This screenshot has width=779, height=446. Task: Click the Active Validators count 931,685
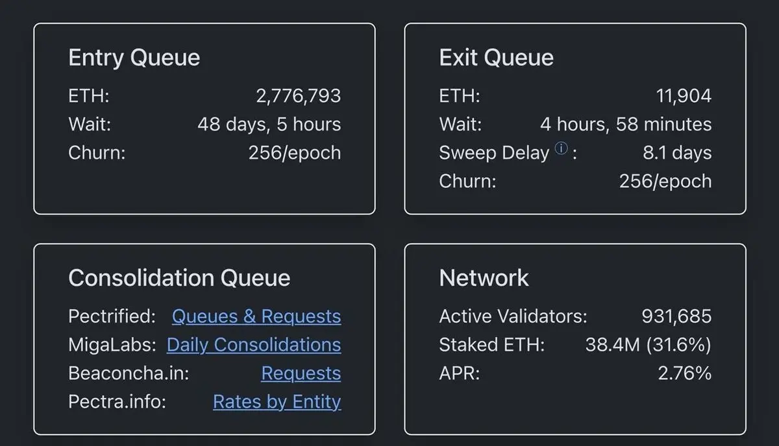coord(676,316)
